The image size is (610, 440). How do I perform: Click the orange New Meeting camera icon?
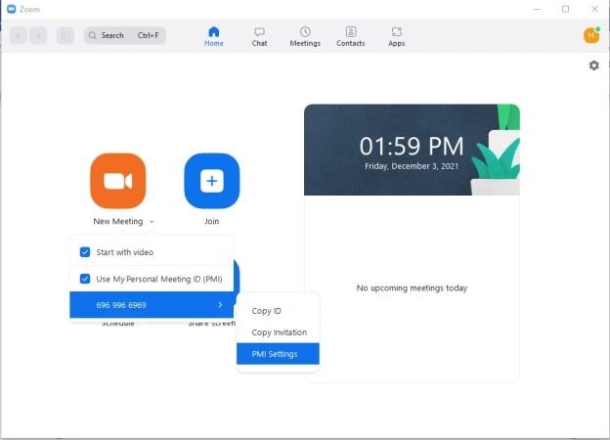117,181
